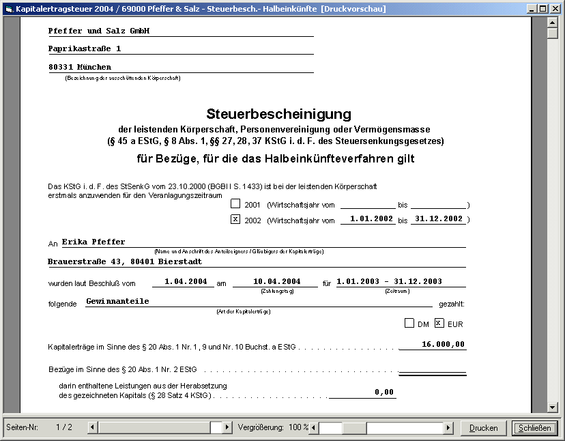
Task: Toggle the EUR currency checkbox
Action: [439, 323]
